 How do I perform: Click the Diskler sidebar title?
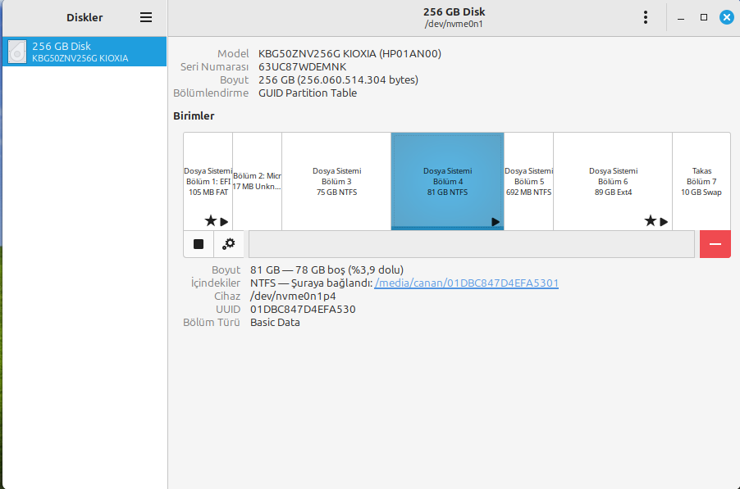click(85, 17)
